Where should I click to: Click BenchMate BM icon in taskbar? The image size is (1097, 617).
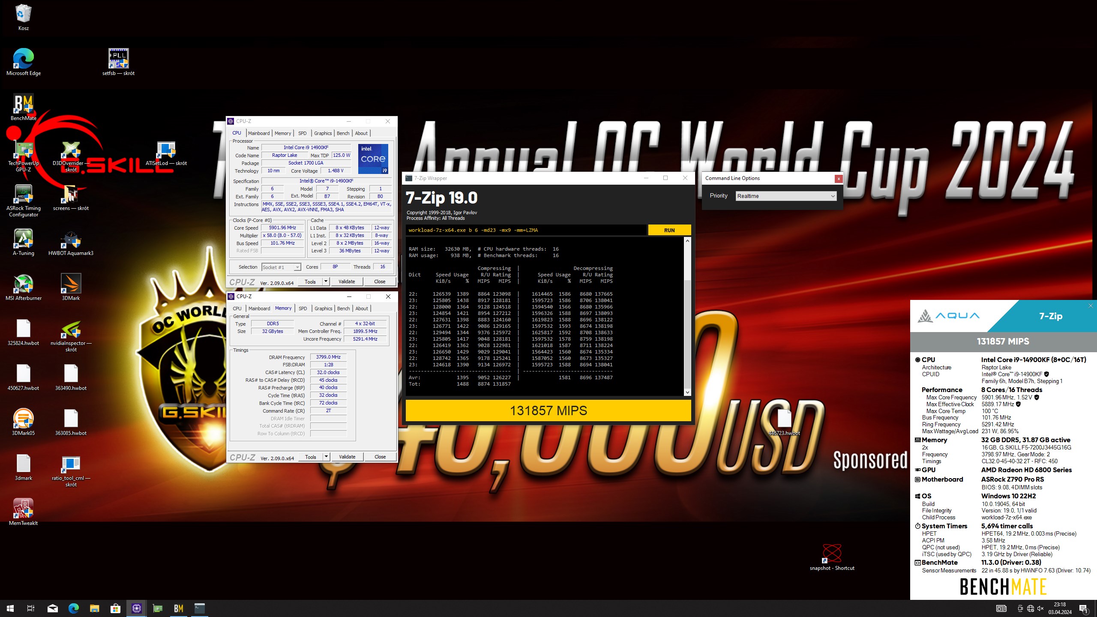pyautogui.click(x=178, y=608)
